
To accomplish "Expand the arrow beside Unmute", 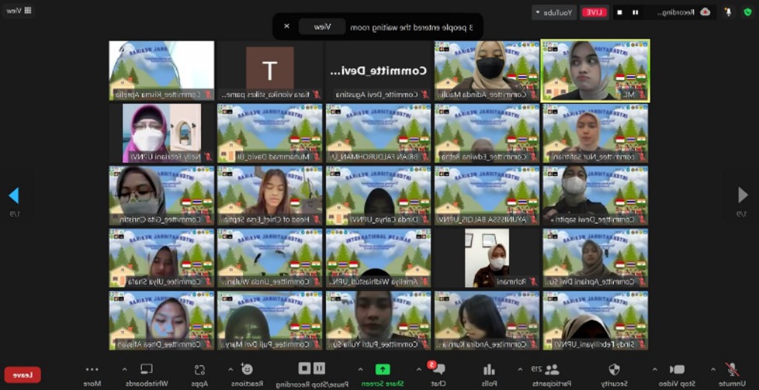I will pos(712,369).
